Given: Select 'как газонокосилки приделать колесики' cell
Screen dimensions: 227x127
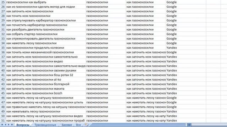Looking at the screenshot, I should tap(46, 48).
